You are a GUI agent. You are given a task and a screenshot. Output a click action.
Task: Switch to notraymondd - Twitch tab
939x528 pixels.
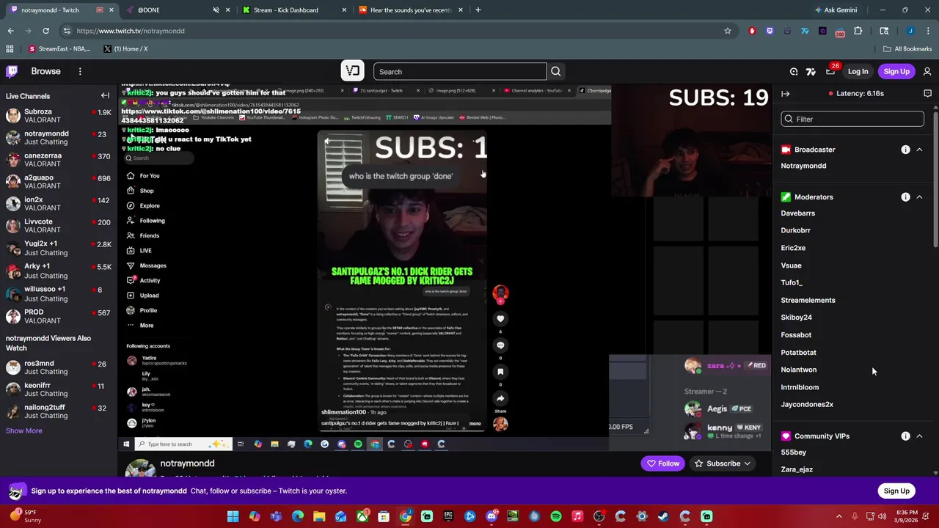62,10
